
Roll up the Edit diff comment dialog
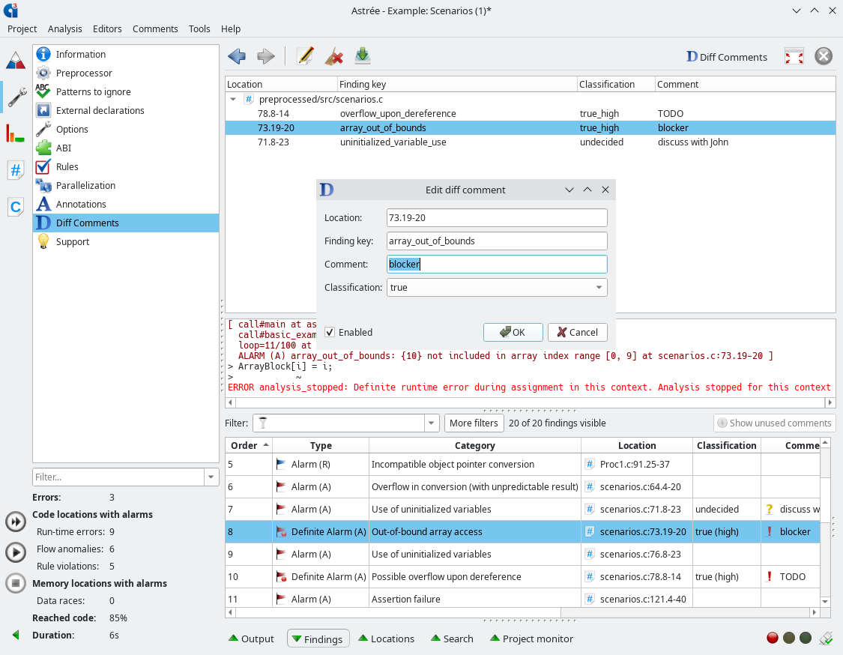click(587, 190)
